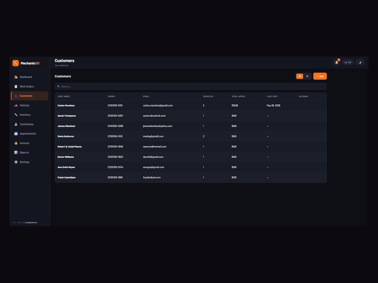378x283 pixels.
Task: Click Devon Williams's phone number
Action: click(115, 157)
